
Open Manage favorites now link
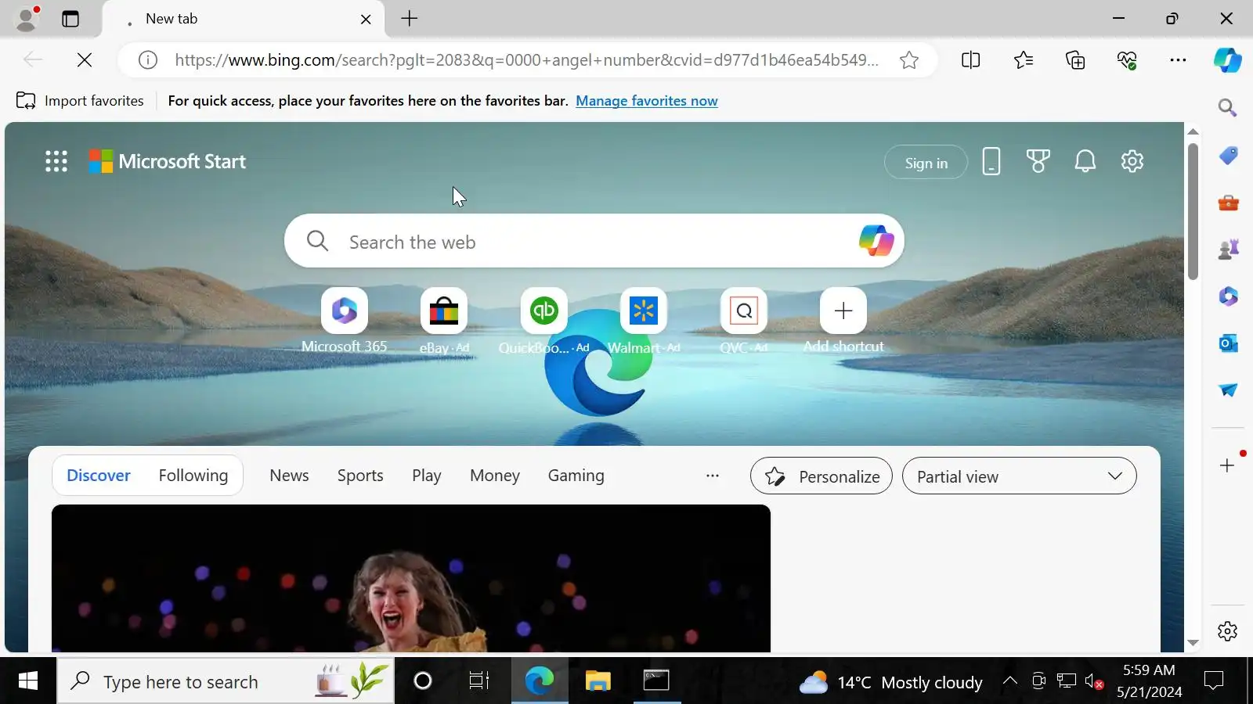pos(647,101)
